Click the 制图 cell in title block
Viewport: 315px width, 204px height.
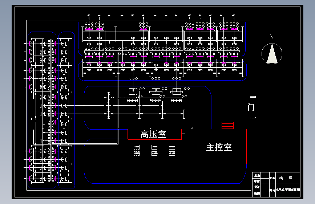click(257, 193)
